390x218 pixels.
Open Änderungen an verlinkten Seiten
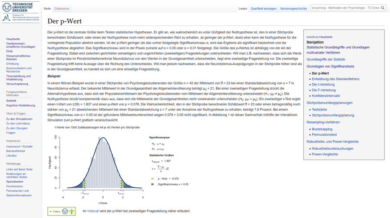(x=16, y=175)
